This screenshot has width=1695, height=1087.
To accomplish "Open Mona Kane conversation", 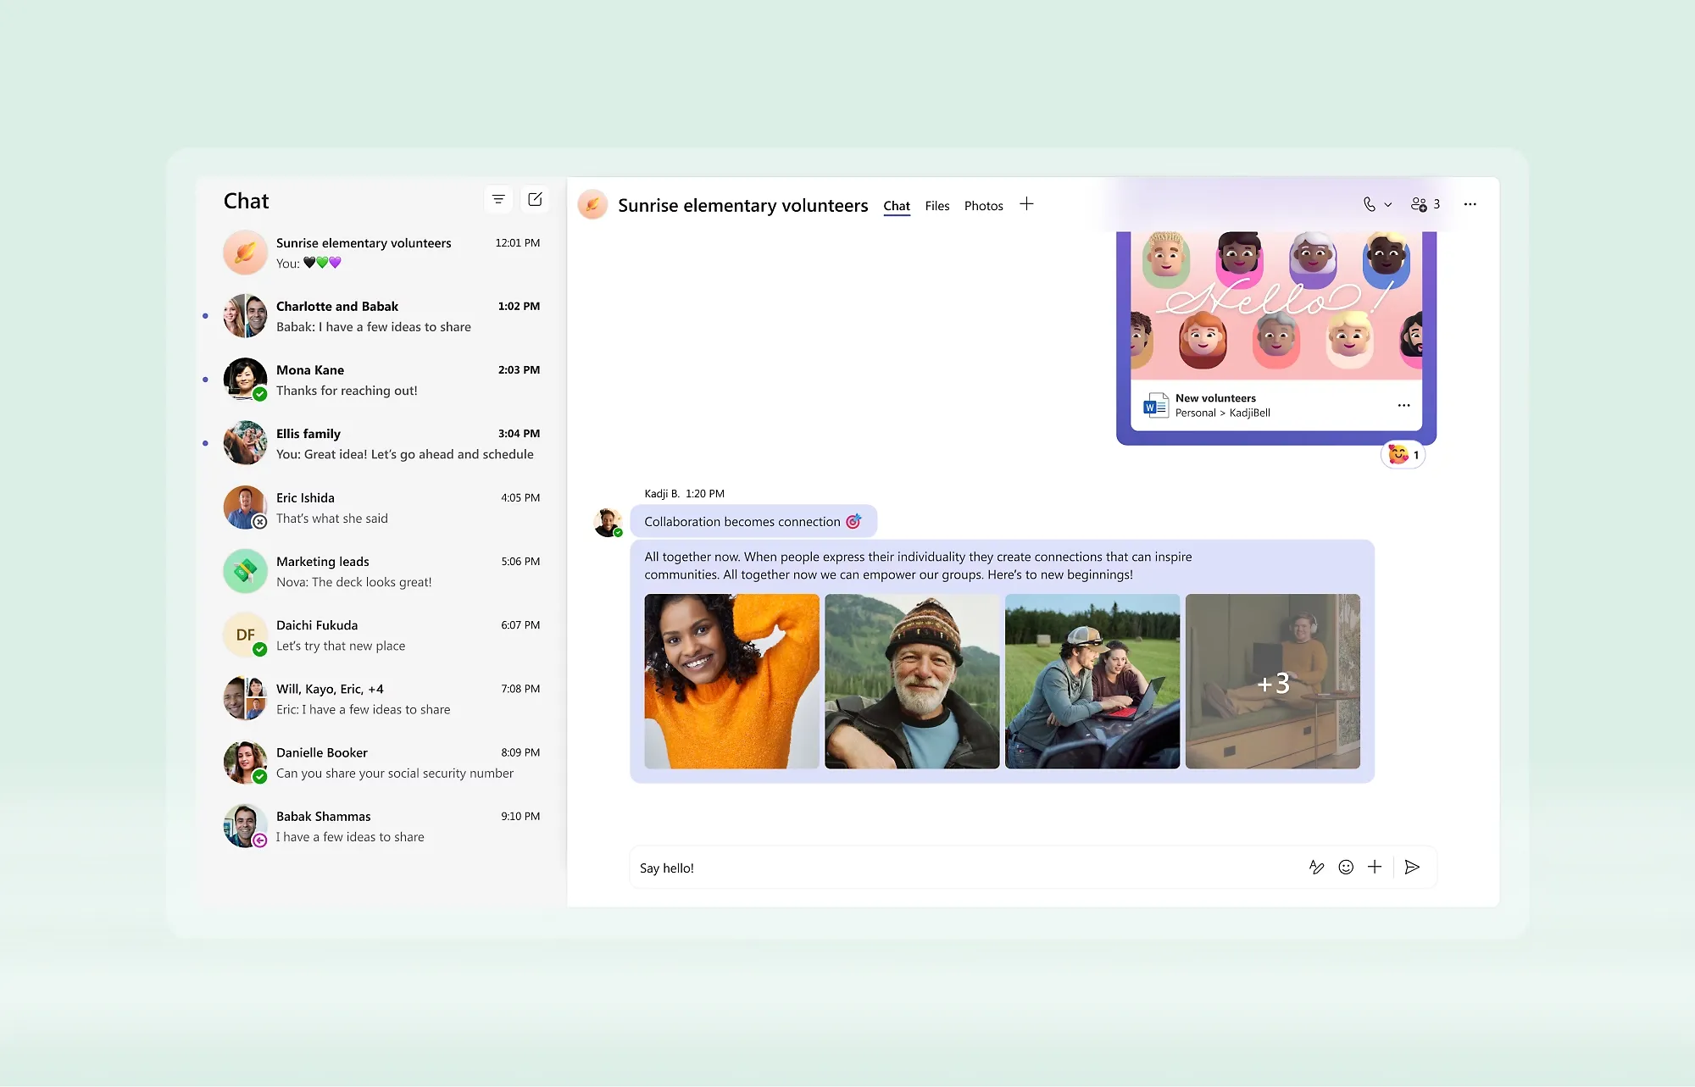I will (381, 380).
